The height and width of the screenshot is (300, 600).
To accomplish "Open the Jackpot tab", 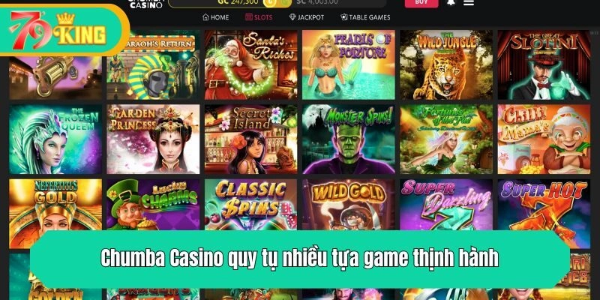I will [x=307, y=17].
